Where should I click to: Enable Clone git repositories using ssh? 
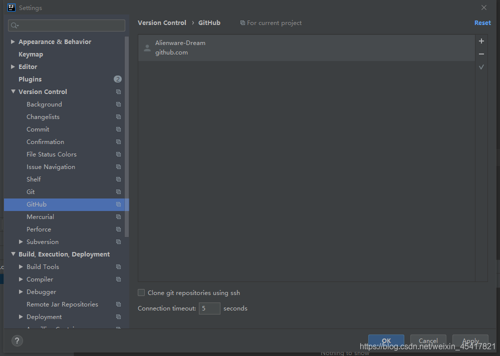coord(141,292)
